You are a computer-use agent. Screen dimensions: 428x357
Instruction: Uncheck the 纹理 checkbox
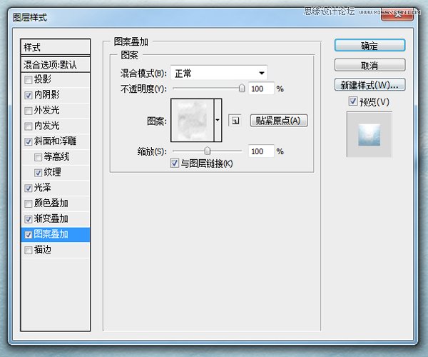[x=38, y=173]
